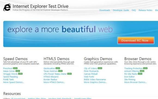
Task: Open the Web Fonts demo
Action: pos(89,77)
